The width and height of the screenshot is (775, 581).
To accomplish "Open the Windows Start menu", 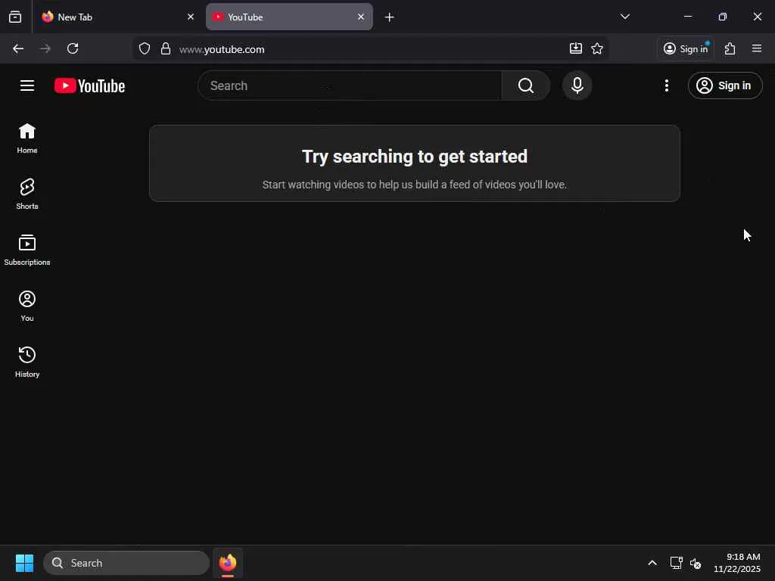I will (x=24, y=563).
